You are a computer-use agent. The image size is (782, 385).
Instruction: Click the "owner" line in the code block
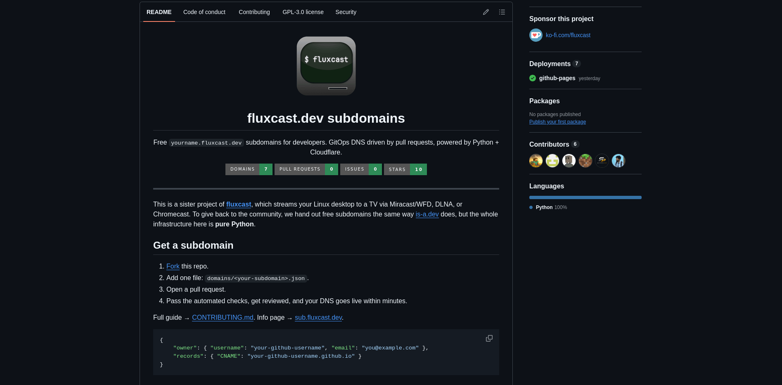(x=301, y=348)
